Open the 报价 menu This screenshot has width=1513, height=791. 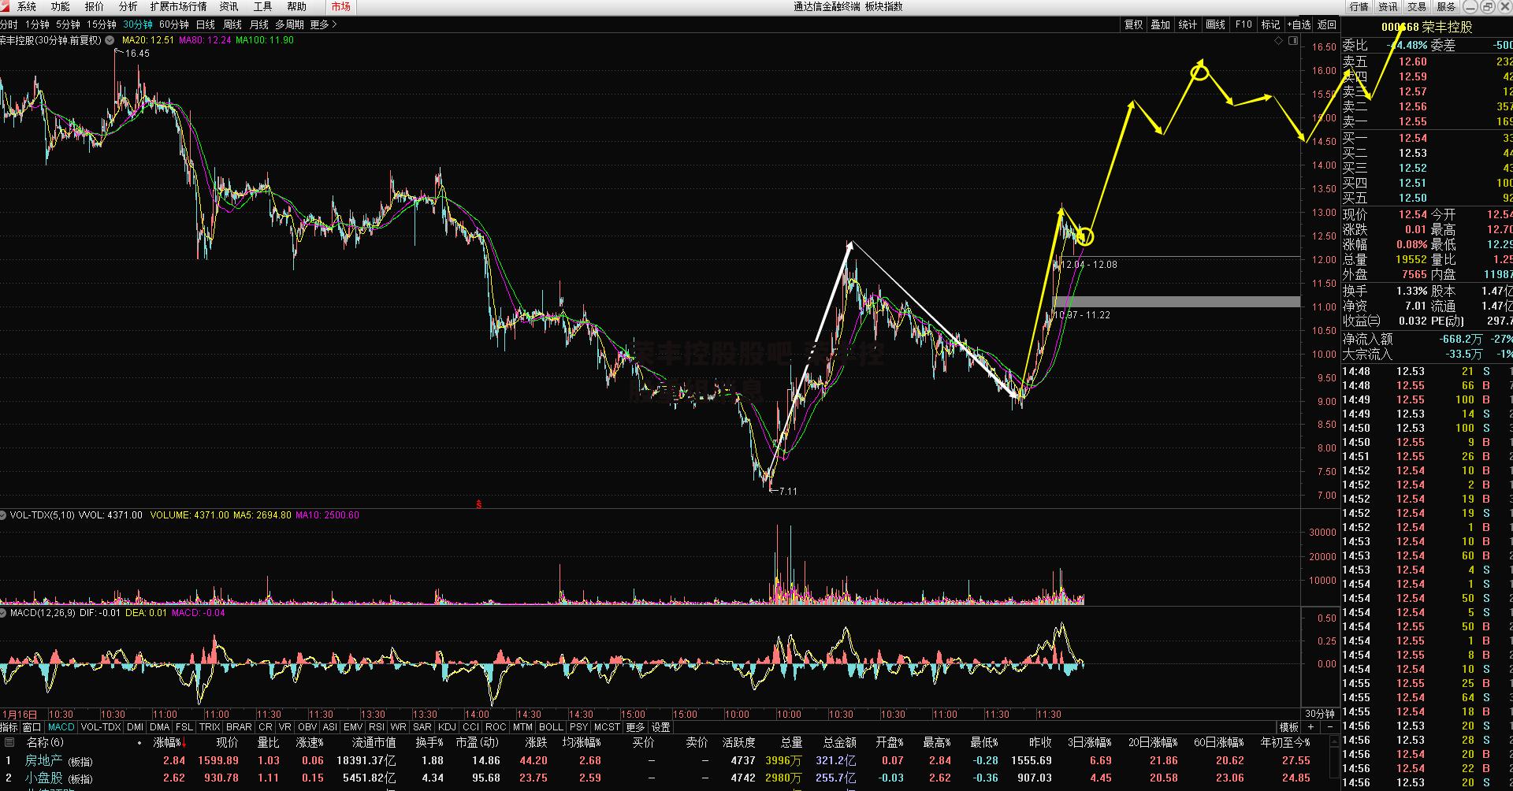pos(95,6)
